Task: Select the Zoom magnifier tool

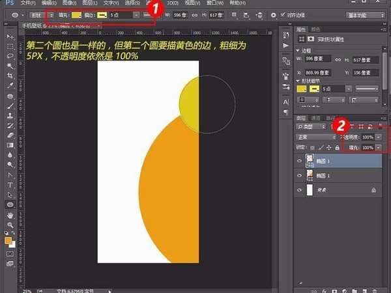Action: click(x=10, y=223)
